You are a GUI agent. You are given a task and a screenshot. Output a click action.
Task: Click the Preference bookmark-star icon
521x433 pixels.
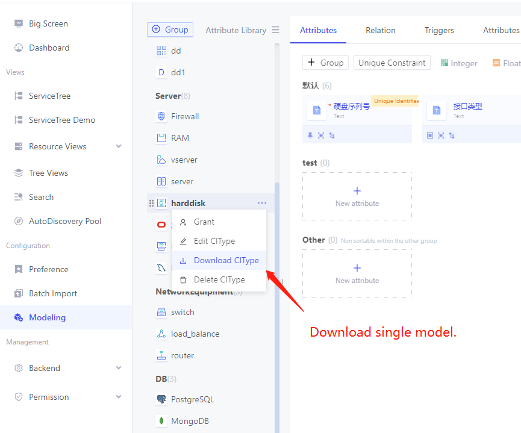click(19, 269)
